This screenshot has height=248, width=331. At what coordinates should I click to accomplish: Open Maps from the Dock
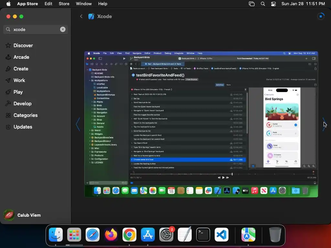coord(248,234)
